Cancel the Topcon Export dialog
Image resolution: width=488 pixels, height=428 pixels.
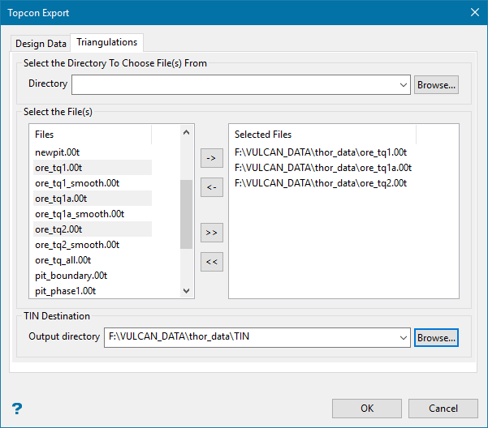[443, 408]
